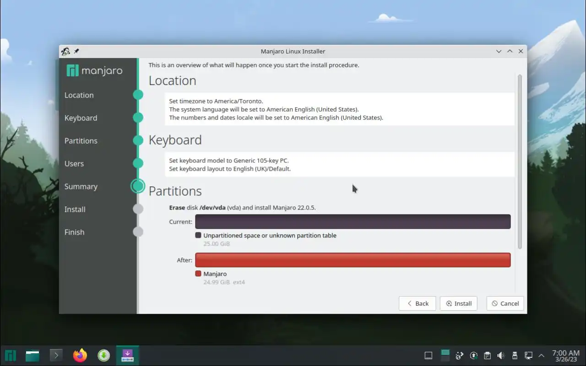Image resolution: width=586 pixels, height=366 pixels.
Task: Click the '24.99 GiB ext4' label
Action: (224, 282)
